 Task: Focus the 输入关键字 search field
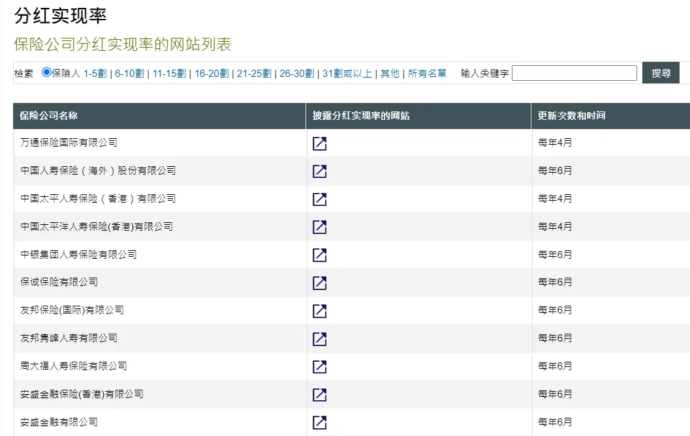click(x=574, y=73)
